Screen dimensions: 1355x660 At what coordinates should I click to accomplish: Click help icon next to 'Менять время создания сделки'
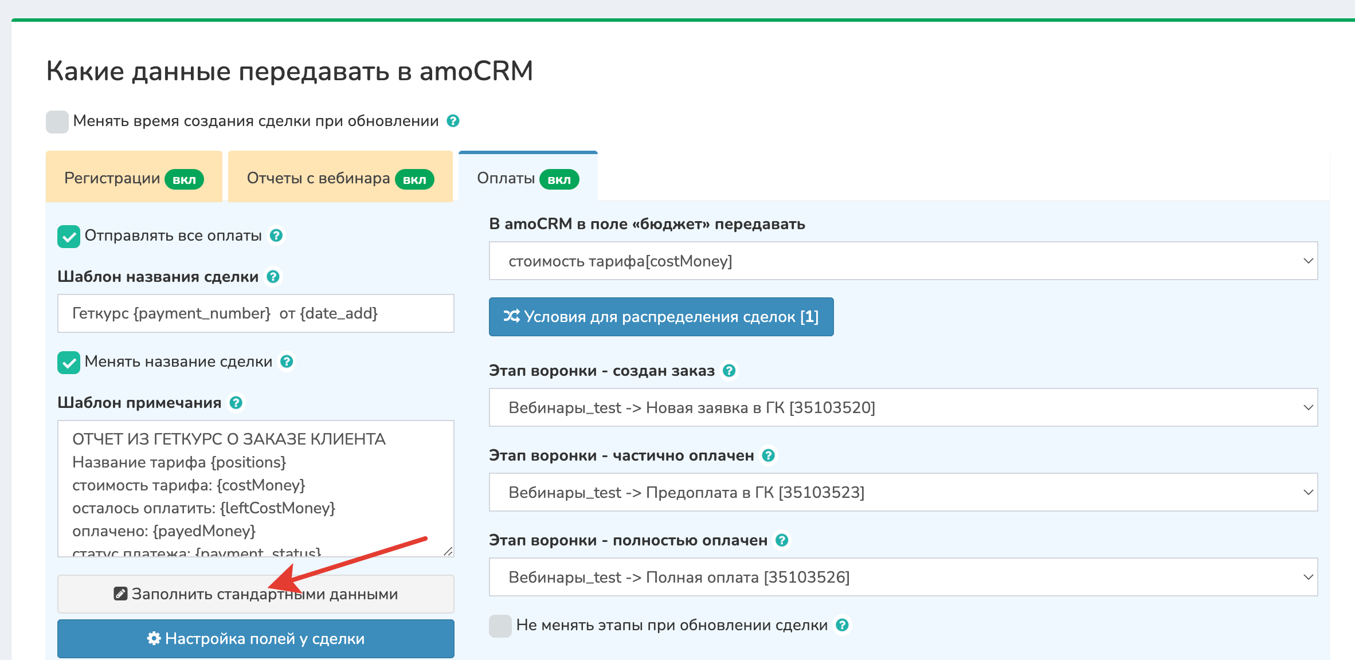click(453, 121)
